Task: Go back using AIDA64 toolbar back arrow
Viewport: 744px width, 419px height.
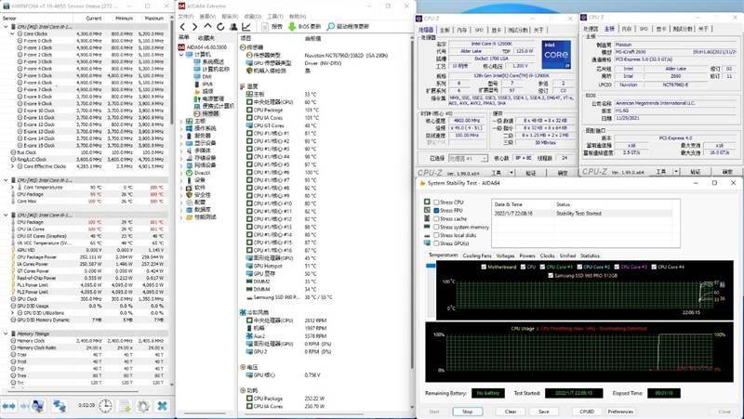Action: pyautogui.click(x=182, y=27)
